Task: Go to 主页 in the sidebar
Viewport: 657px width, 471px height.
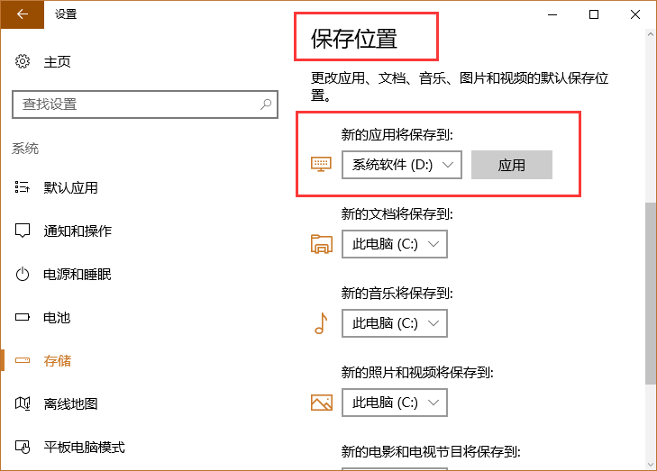Action: click(58, 62)
